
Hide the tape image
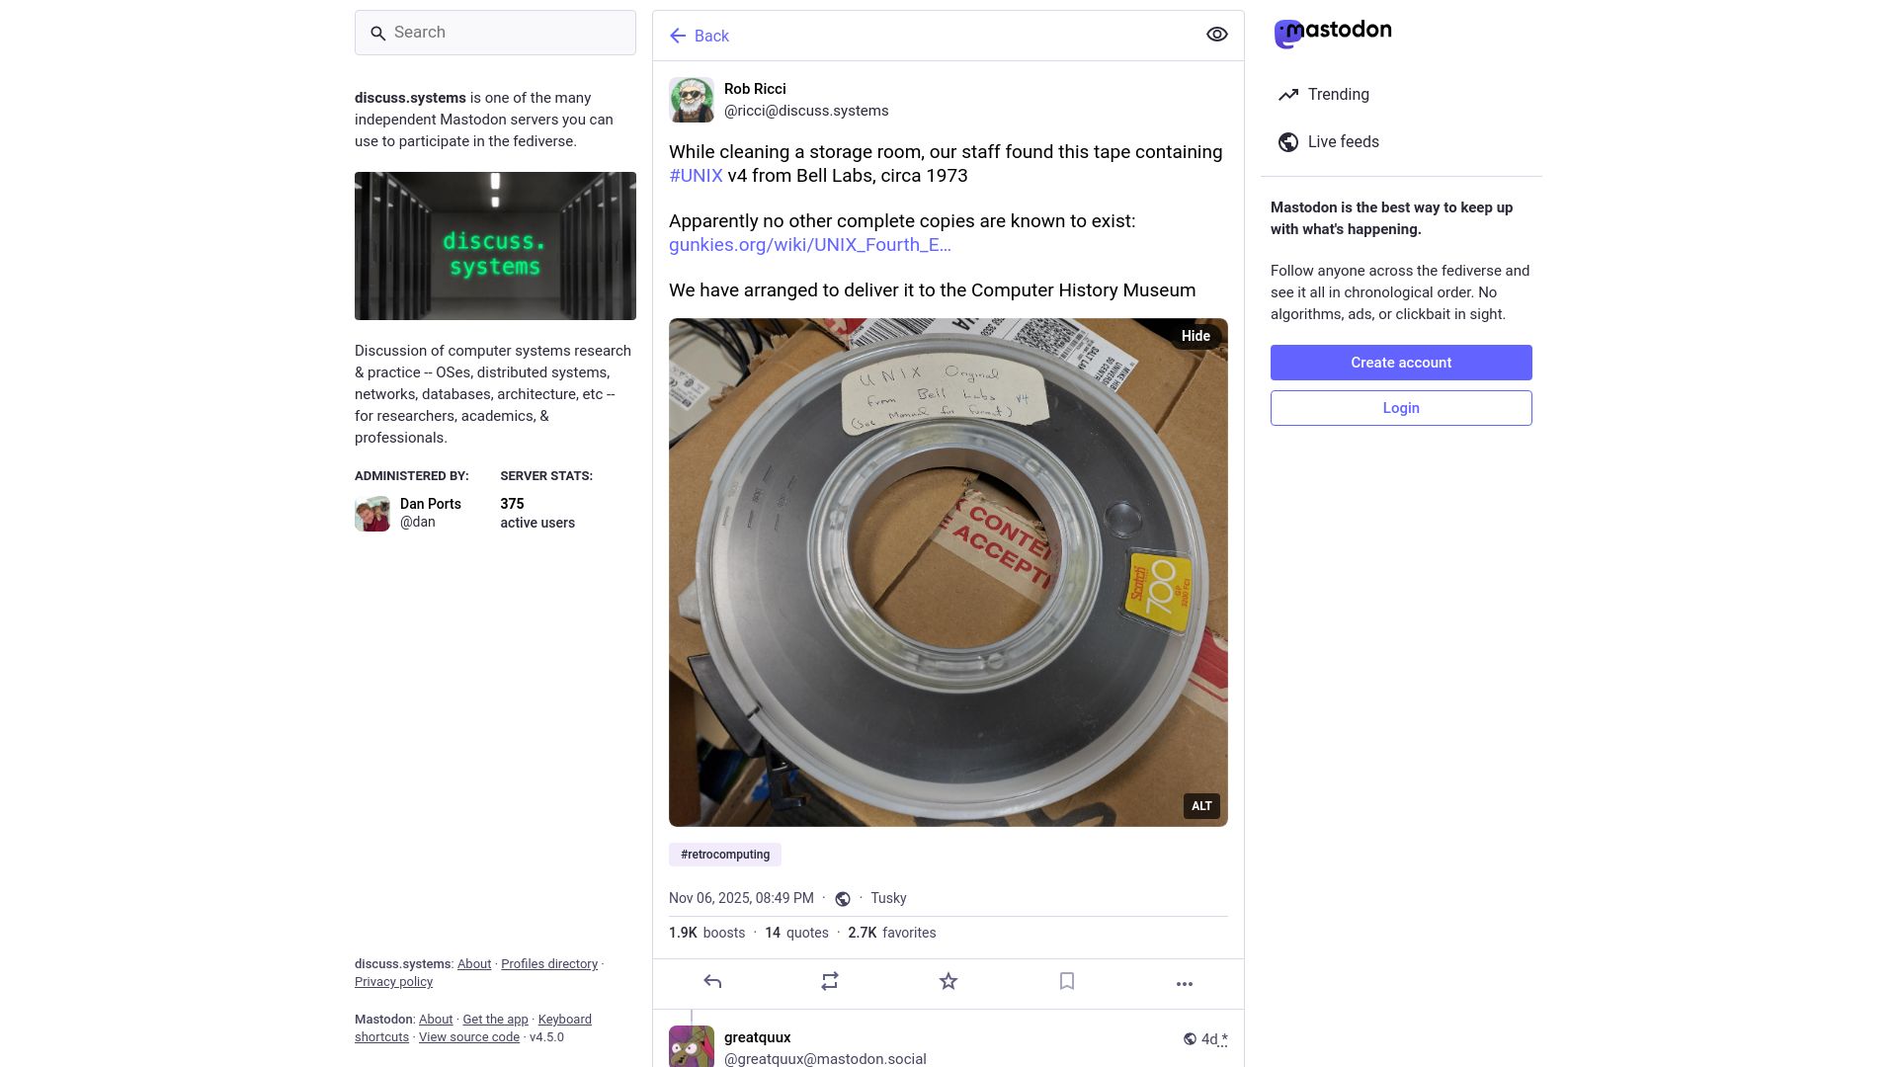(1196, 336)
